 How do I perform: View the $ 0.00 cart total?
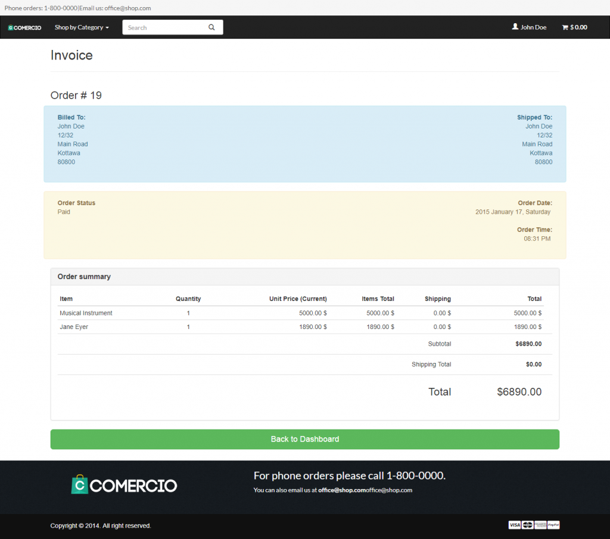click(x=578, y=27)
